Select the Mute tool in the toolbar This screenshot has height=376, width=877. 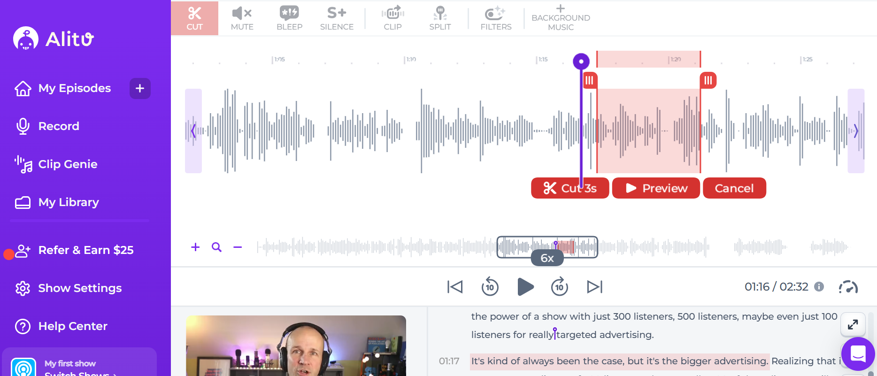click(242, 18)
